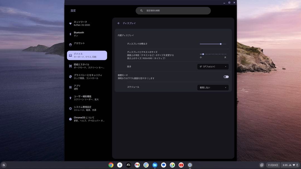Open the launcher at the bottom-left corner
The width and height of the screenshot is (301, 169).
click(4, 165)
